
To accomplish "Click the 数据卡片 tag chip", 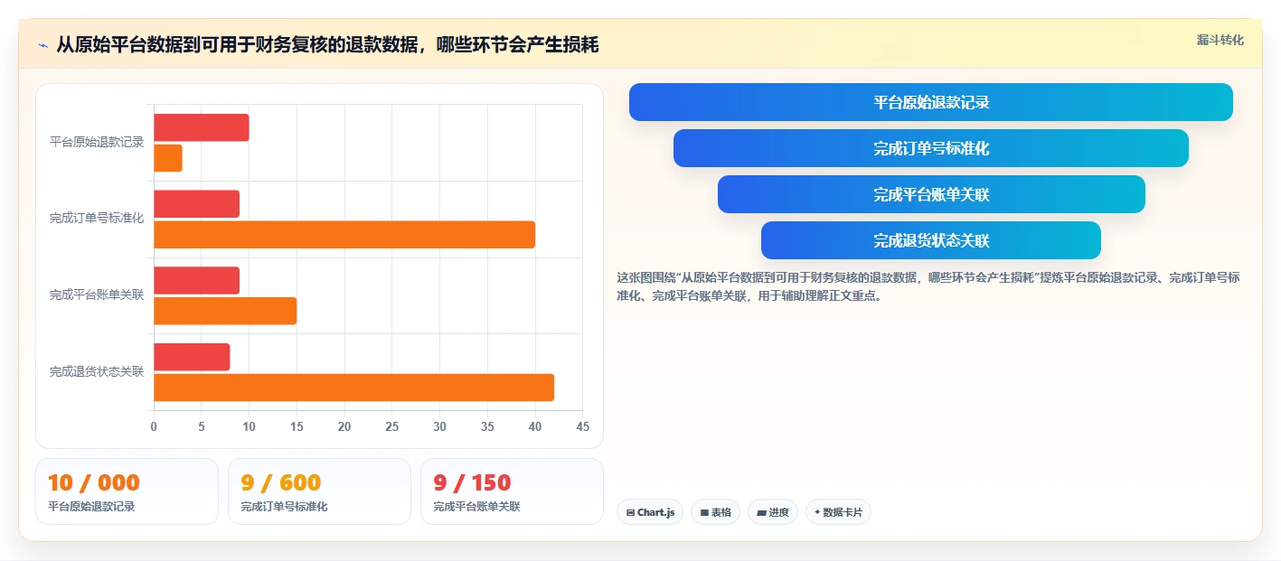I will 838,512.
